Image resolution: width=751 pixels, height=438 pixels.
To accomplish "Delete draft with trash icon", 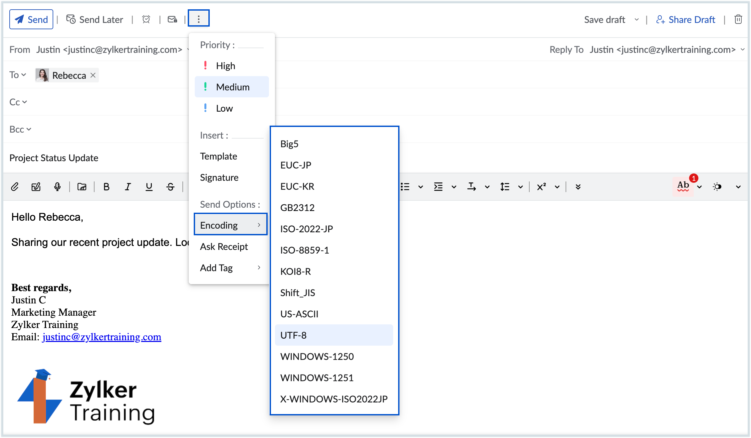I will coord(738,20).
